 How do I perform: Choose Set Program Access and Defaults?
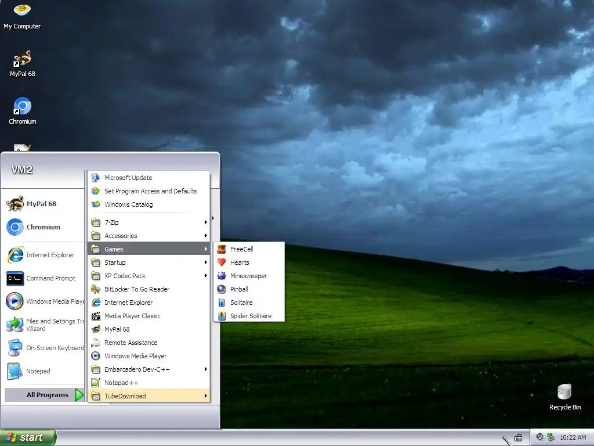[x=148, y=190]
